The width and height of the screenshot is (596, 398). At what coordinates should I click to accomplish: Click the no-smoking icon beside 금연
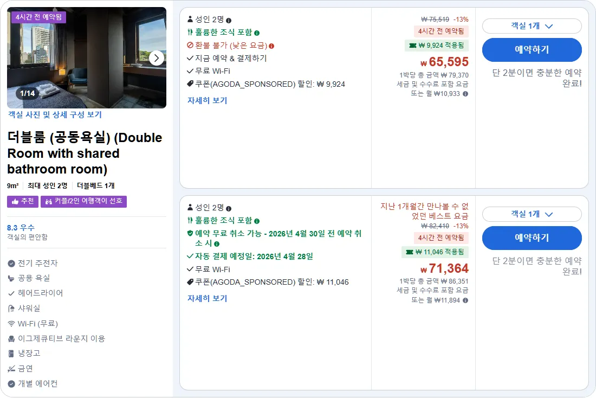11,369
